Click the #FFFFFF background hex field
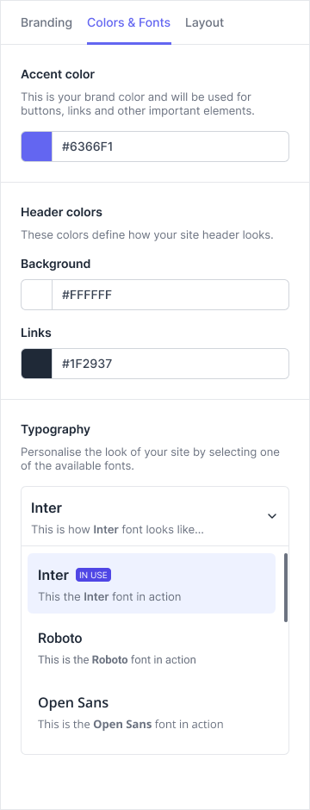Screen dimensions: 310x810 (170, 295)
